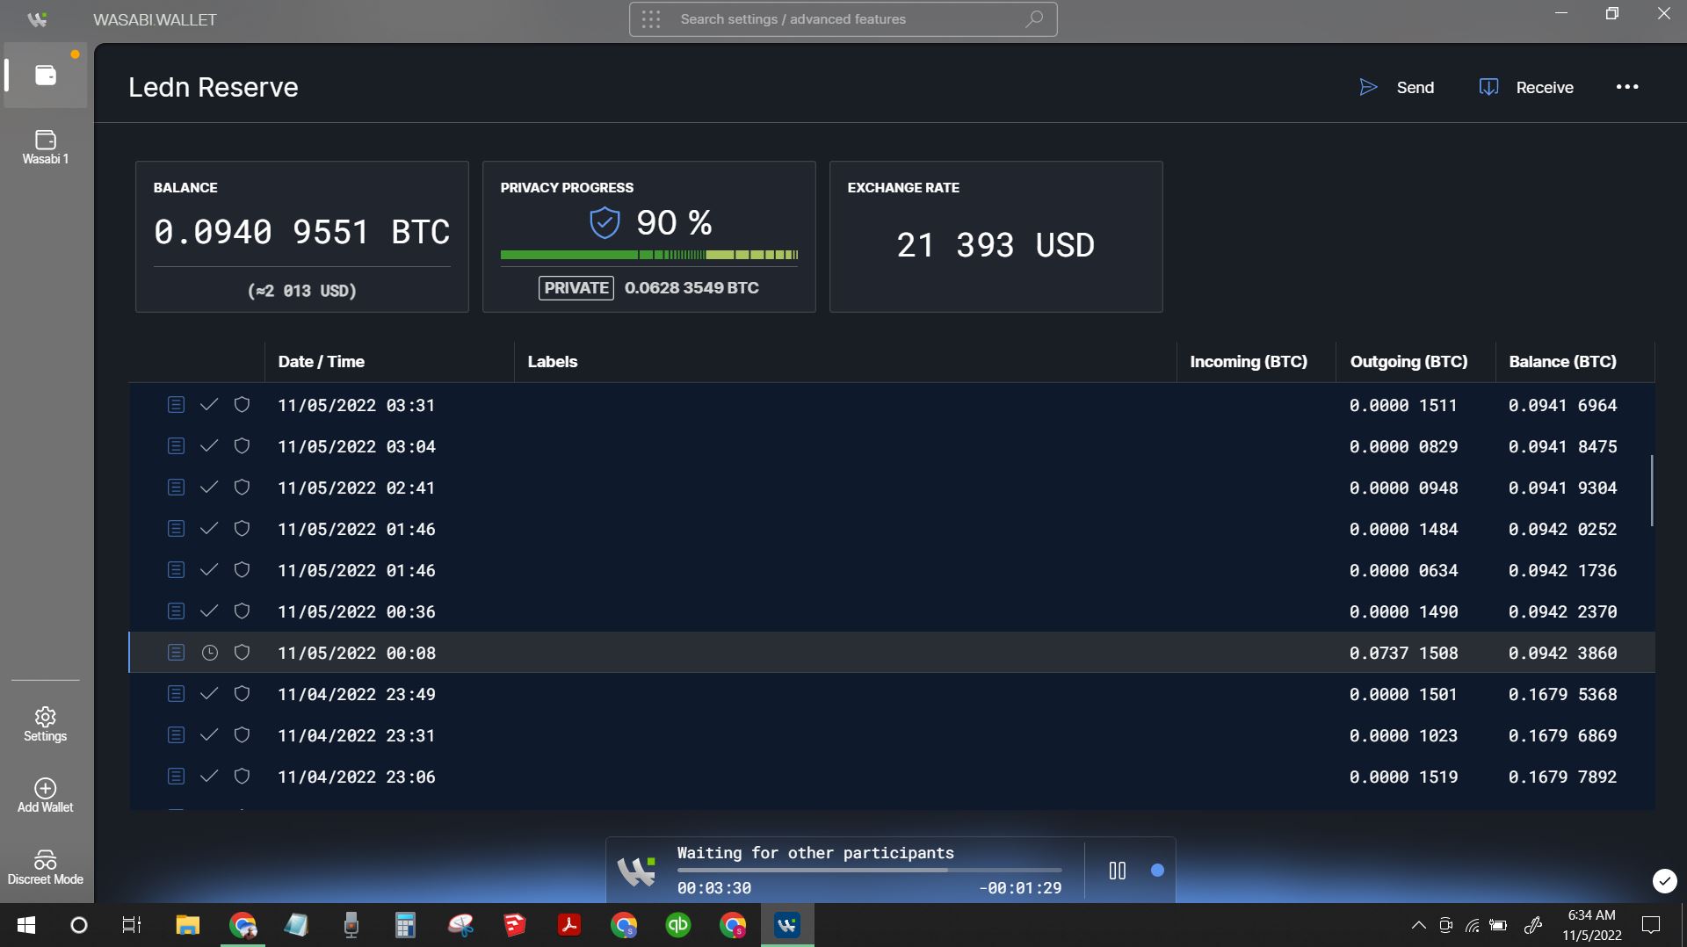This screenshot has height=947, width=1687.
Task: Open details icon for 11/04/2022 23:49 transaction
Action: pos(176,694)
